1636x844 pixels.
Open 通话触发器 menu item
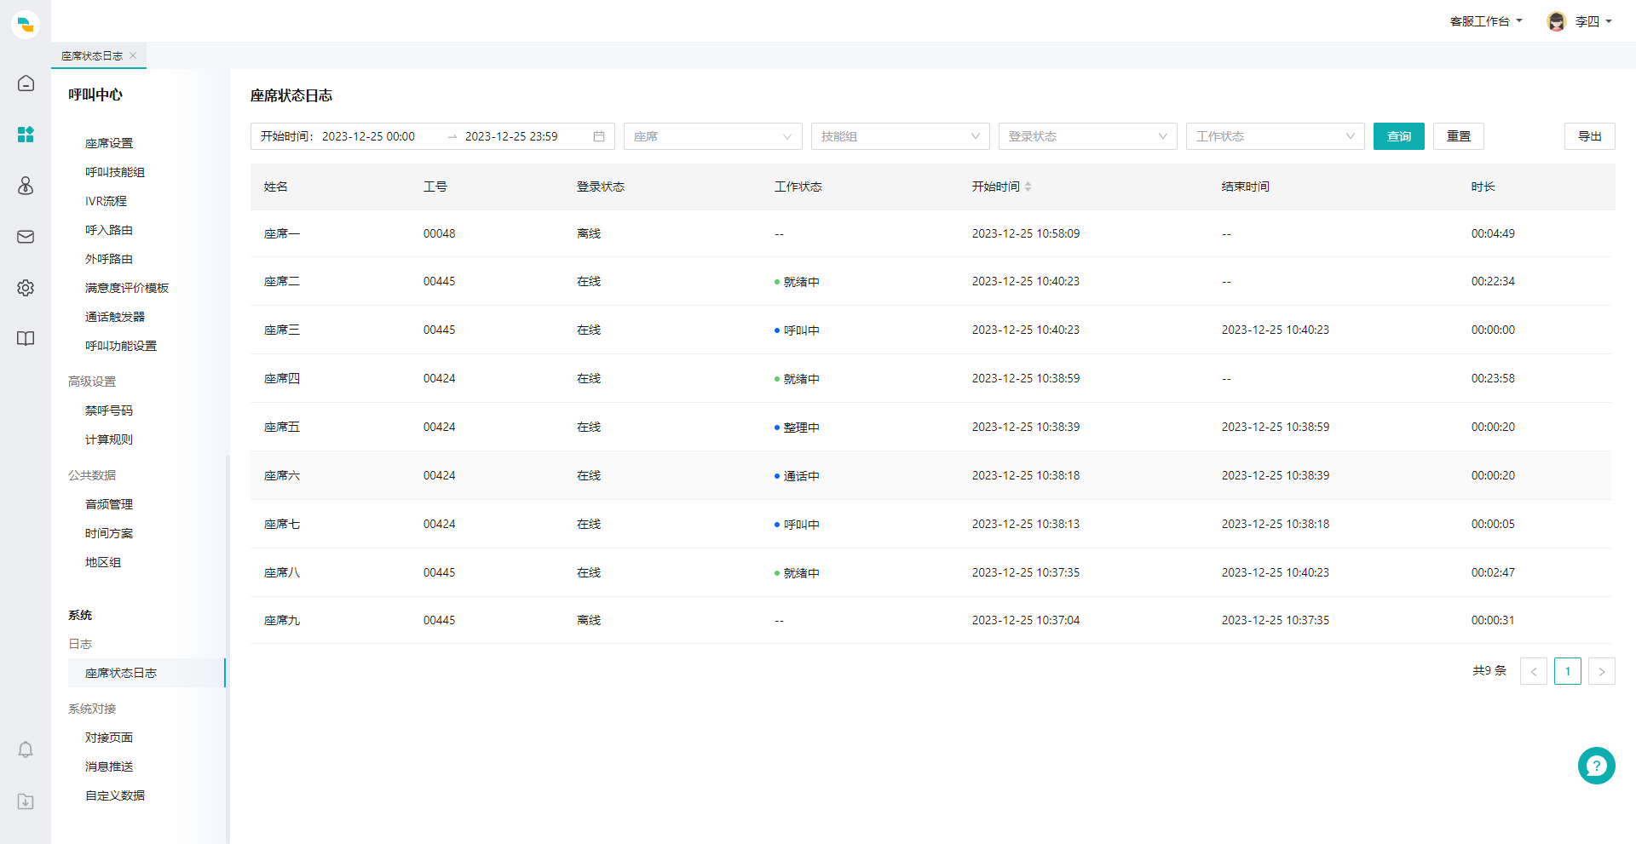pos(115,317)
